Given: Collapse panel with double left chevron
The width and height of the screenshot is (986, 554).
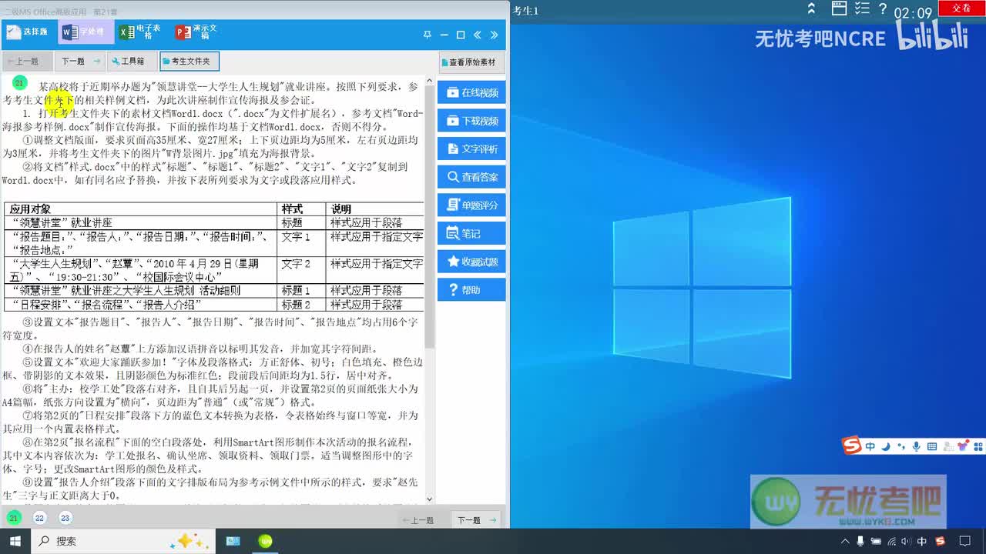Looking at the screenshot, I should coord(478,35).
